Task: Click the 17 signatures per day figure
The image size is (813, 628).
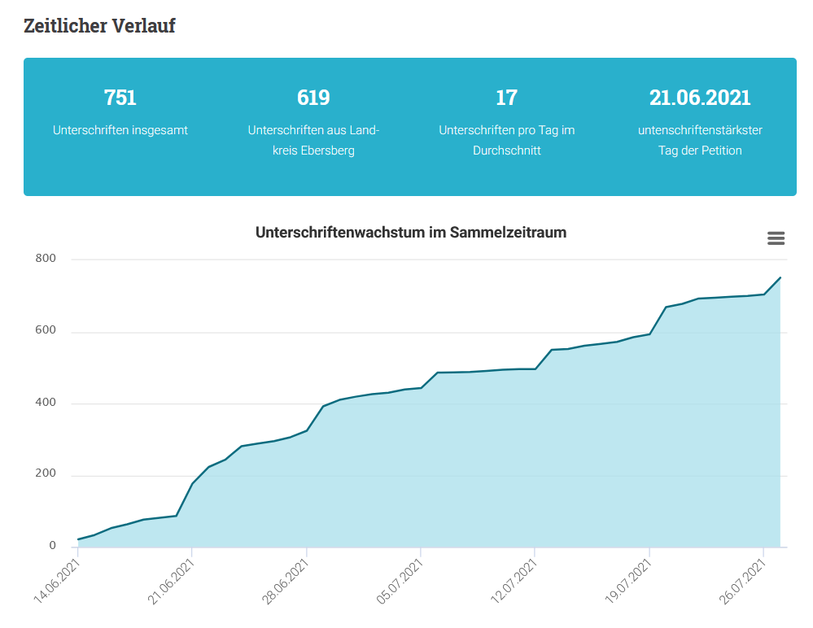Action: pyautogui.click(x=506, y=98)
